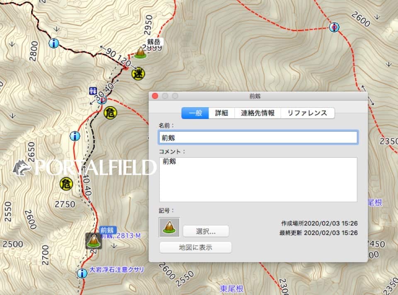Click the info icon on the left ridge trail
This screenshot has height=295, width=398.
(x=75, y=136)
